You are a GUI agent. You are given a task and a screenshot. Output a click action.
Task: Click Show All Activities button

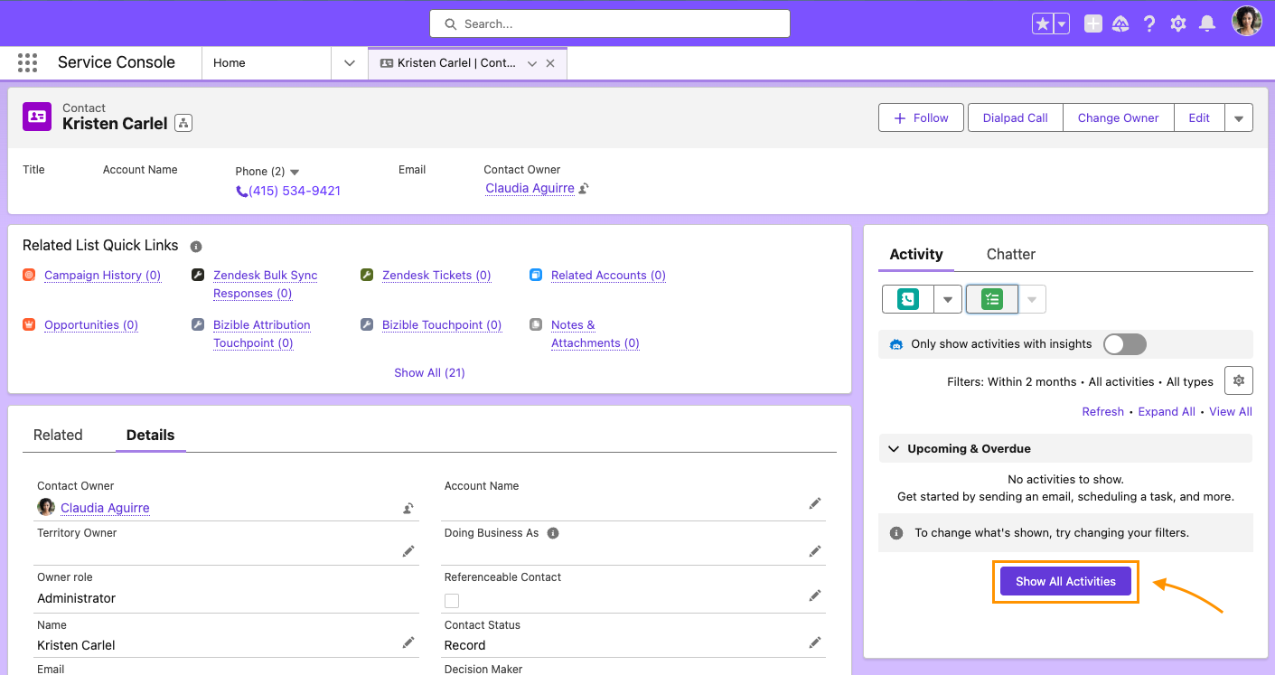click(x=1065, y=581)
